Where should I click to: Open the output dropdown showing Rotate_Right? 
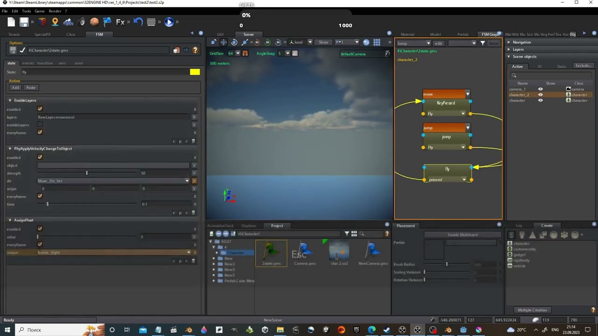pyautogui.click(x=114, y=252)
